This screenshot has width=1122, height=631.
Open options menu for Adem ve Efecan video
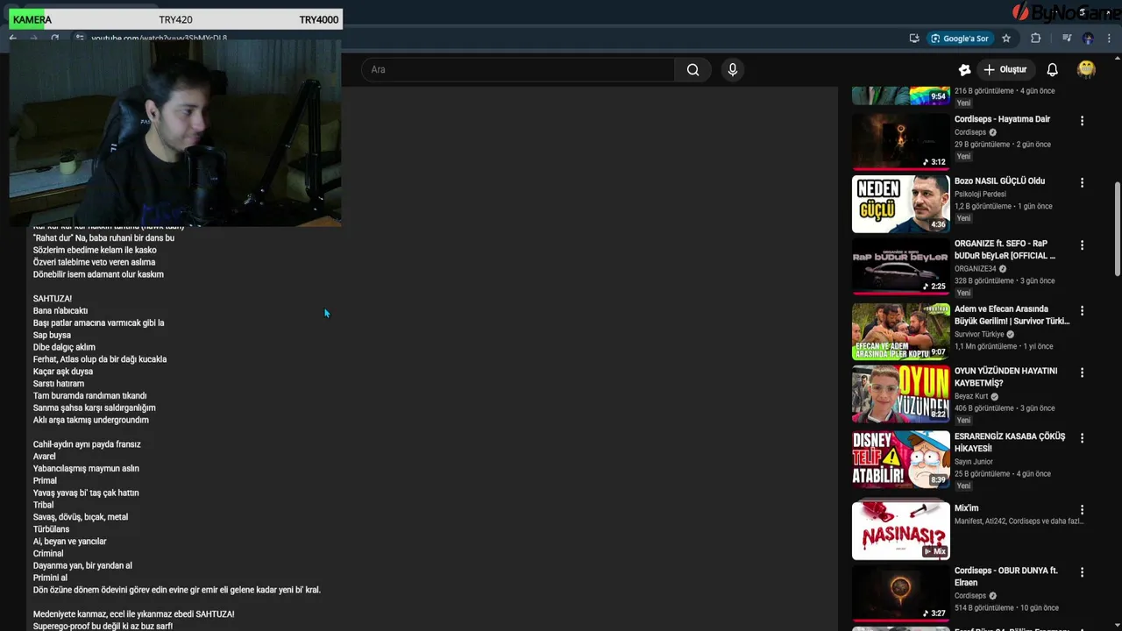(1082, 310)
